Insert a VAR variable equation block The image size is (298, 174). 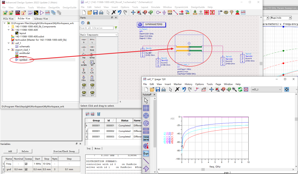tap(170, 12)
